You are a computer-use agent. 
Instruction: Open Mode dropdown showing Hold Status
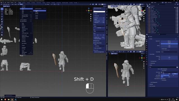pyautogui.click(x=100, y=46)
